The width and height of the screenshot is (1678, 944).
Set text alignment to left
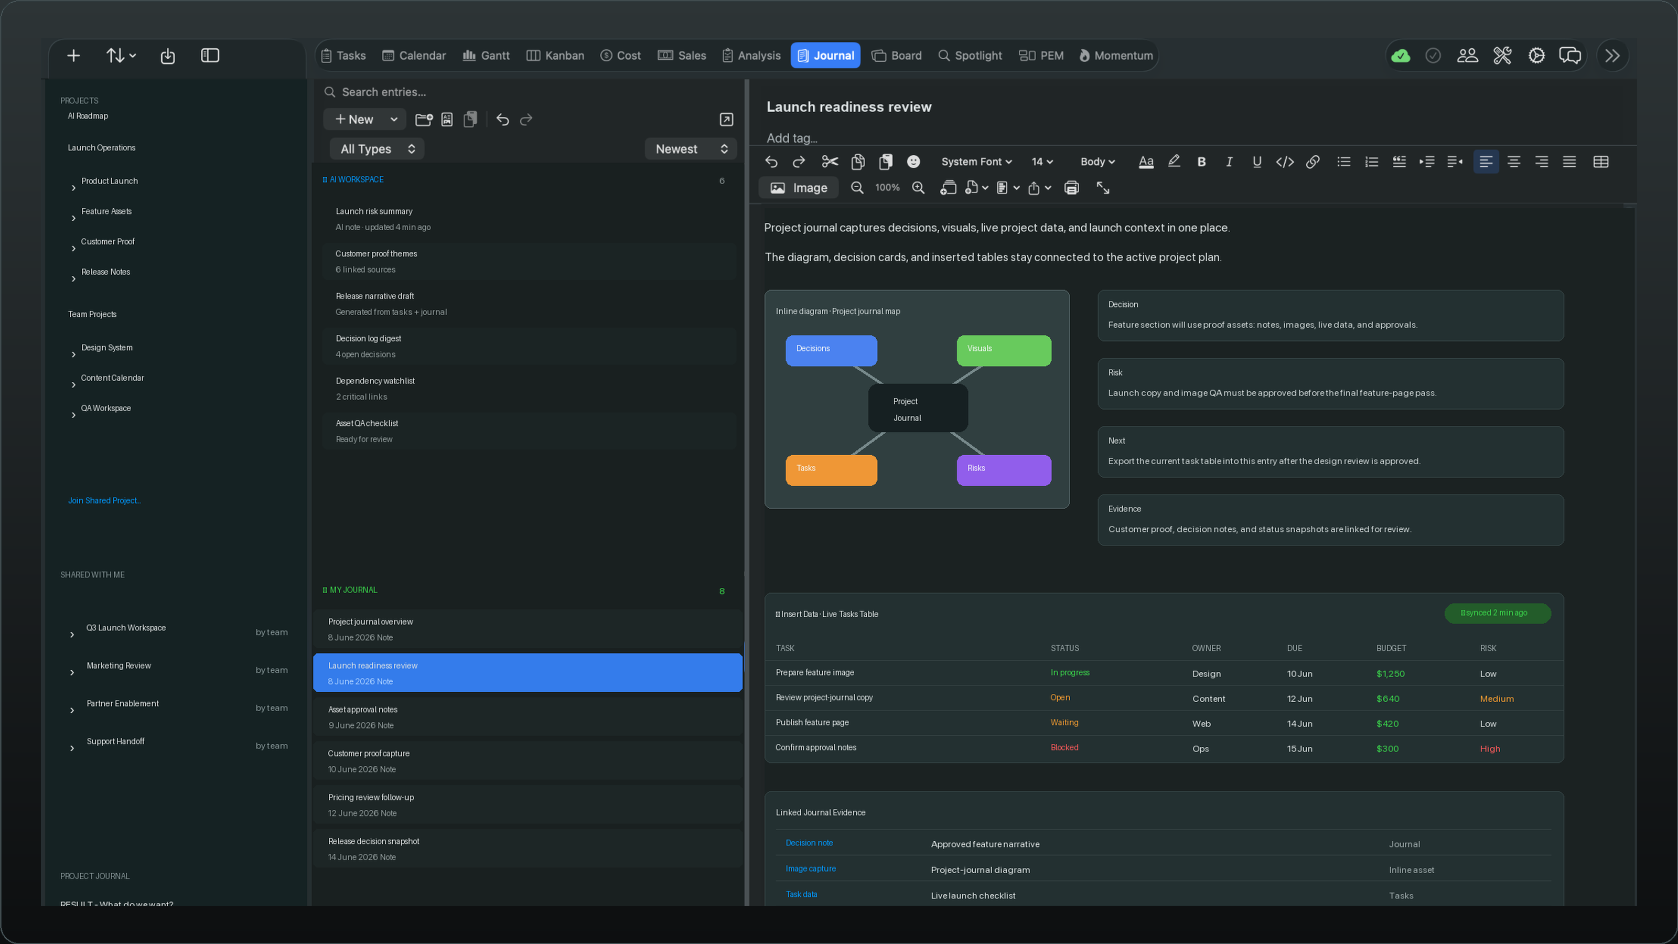1486,162
